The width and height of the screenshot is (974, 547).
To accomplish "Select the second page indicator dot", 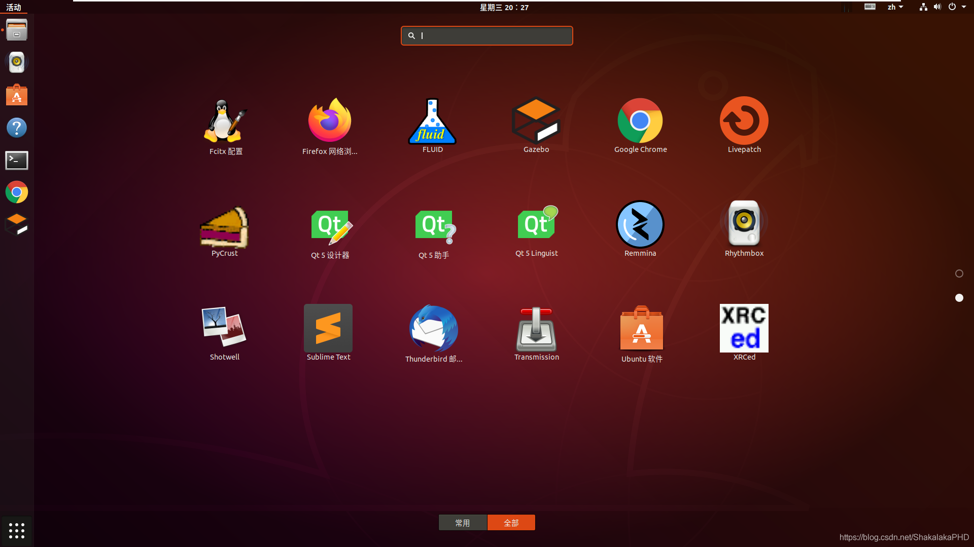I will pyautogui.click(x=959, y=297).
